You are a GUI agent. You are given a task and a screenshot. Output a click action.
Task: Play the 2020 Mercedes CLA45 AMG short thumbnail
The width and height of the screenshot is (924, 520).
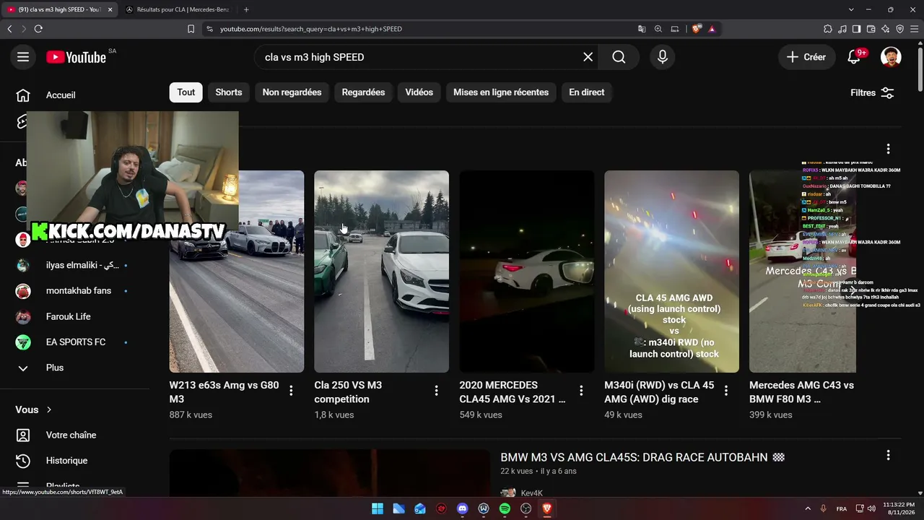[527, 272]
